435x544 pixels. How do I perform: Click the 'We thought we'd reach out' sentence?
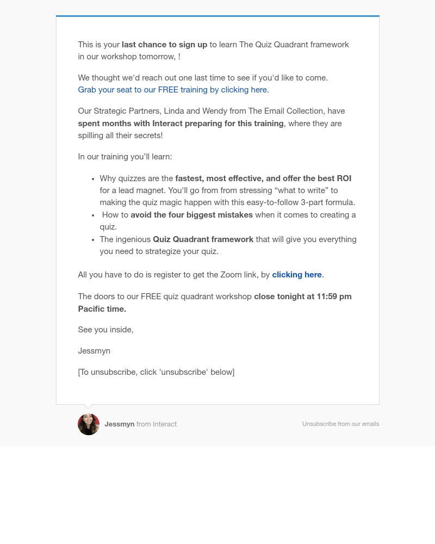click(203, 78)
